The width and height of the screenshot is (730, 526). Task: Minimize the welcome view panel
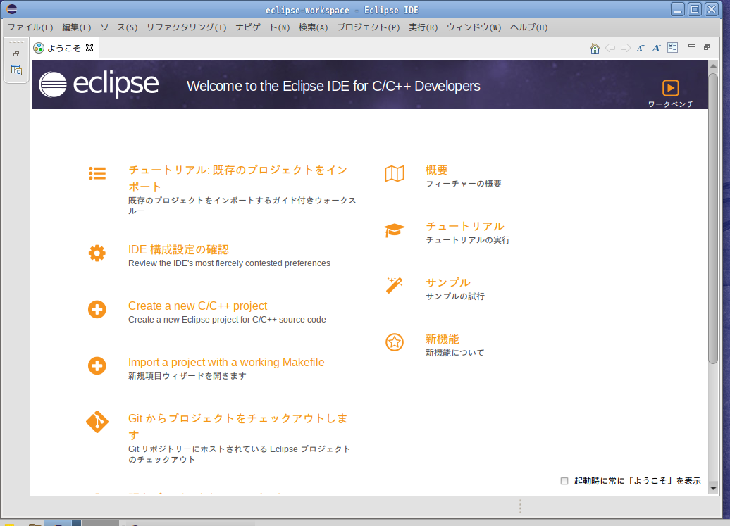[692, 46]
